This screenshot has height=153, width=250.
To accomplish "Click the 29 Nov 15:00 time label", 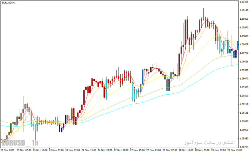I will [235, 150].
